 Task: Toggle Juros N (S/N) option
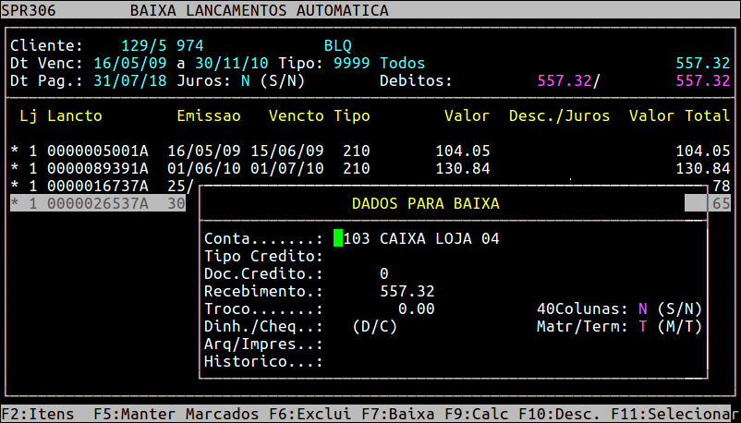point(246,81)
